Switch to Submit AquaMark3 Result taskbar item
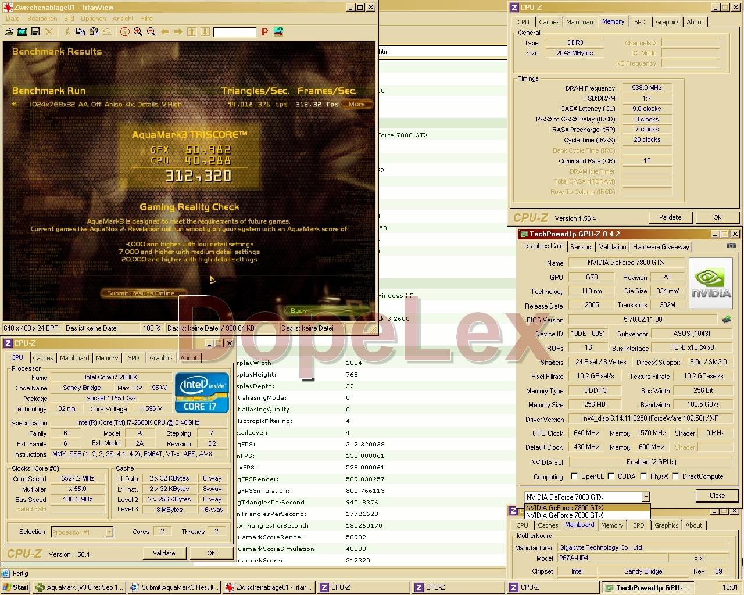Image resolution: width=744 pixels, height=595 pixels. [x=174, y=587]
